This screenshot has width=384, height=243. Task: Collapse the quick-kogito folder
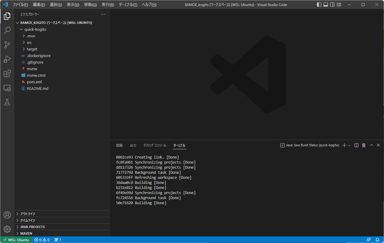(x=62, y=30)
